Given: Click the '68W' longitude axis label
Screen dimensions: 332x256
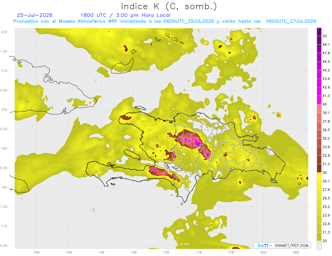Looking at the screenshot, I should (296, 252).
